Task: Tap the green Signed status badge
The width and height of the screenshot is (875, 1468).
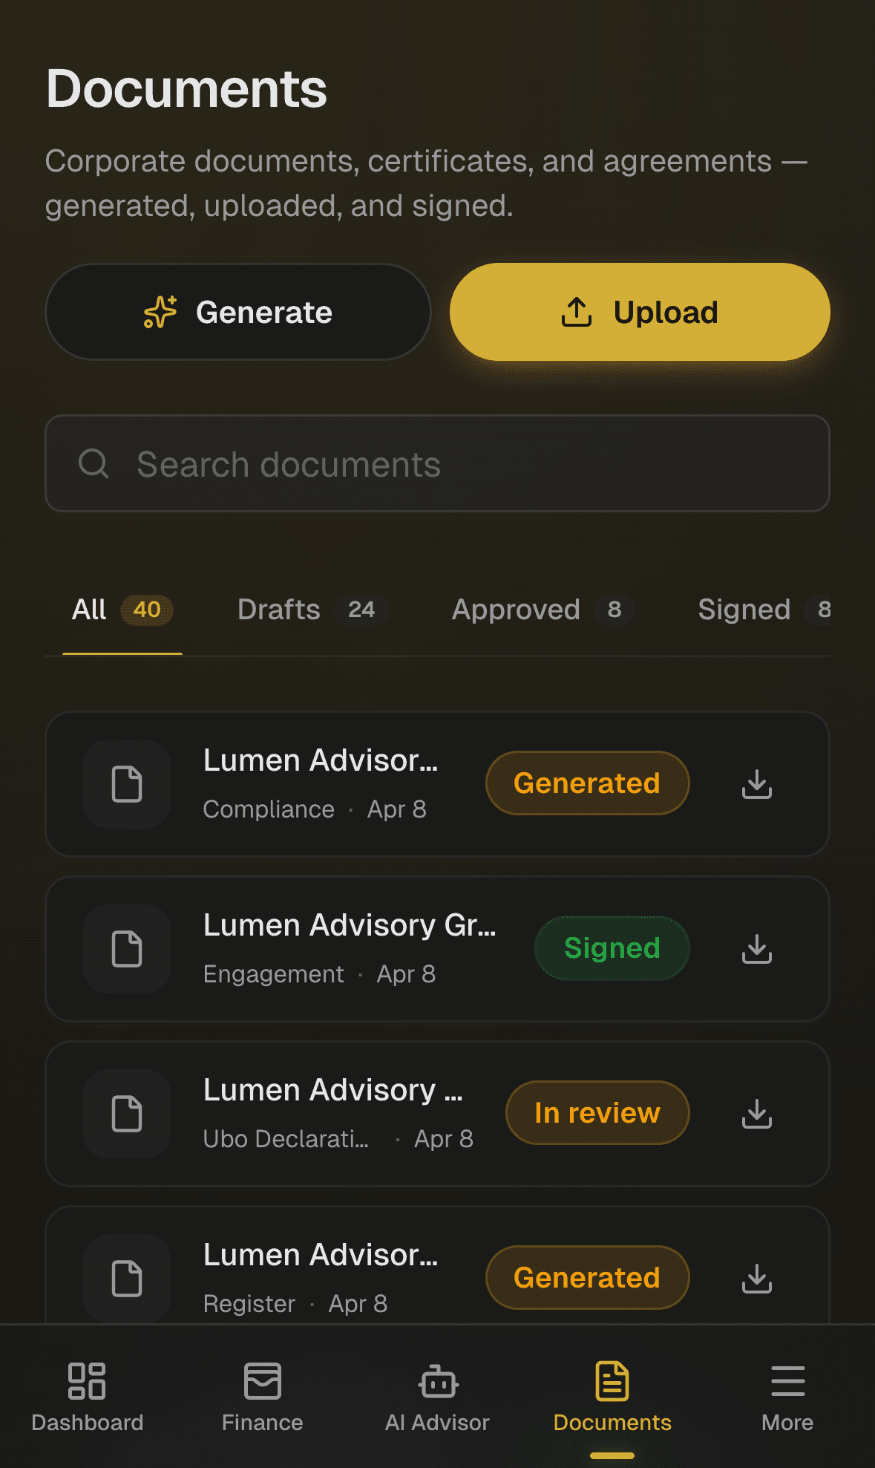Action: (612, 948)
